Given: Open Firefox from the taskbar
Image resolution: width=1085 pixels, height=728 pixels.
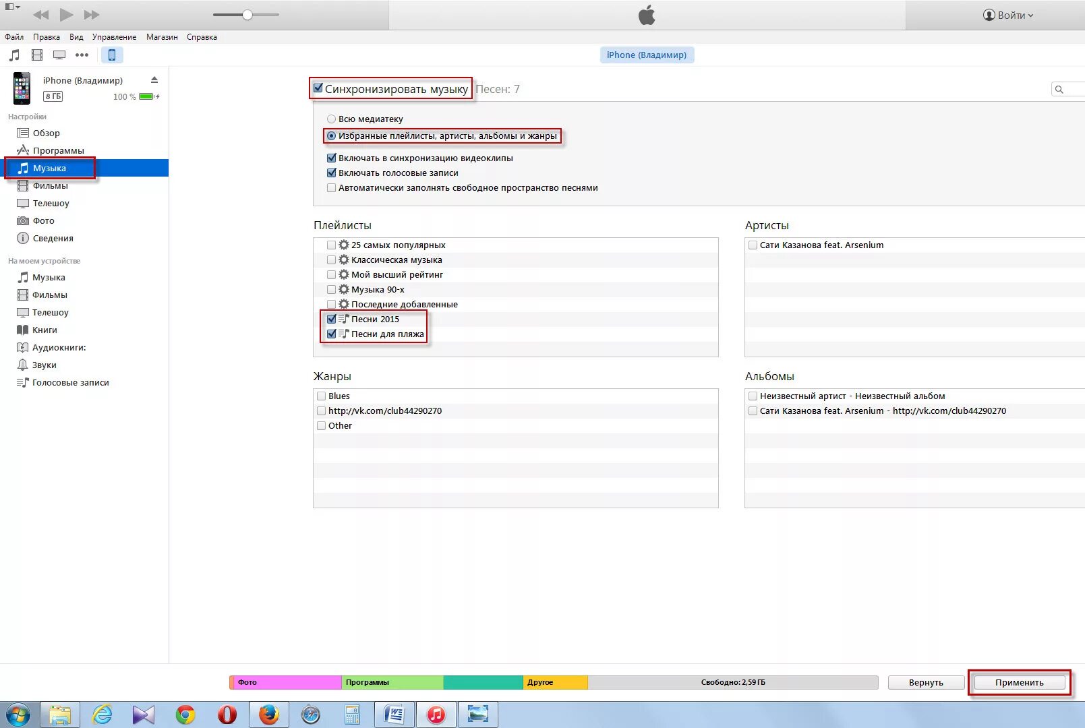Looking at the screenshot, I should (268, 715).
